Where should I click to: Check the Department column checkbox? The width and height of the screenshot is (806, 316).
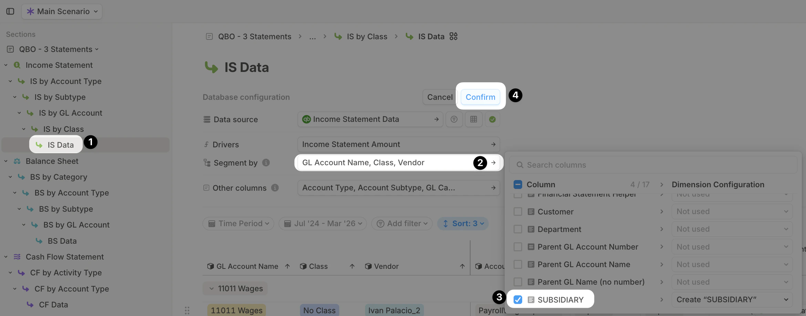click(518, 229)
